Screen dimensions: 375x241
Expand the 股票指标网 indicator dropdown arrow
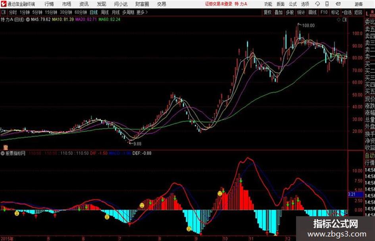point(3,154)
